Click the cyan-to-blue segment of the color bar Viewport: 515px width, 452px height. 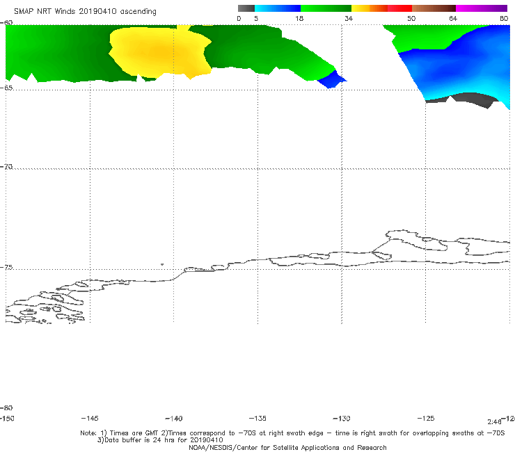coord(278,8)
